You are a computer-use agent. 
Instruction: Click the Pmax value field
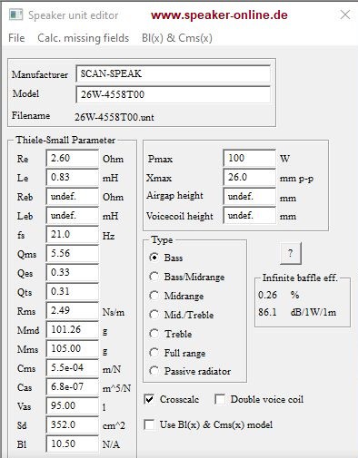(249, 158)
